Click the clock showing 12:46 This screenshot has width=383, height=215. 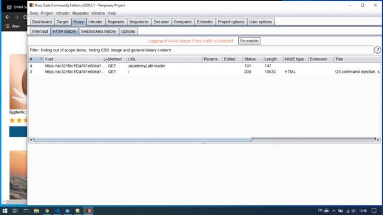363,211
